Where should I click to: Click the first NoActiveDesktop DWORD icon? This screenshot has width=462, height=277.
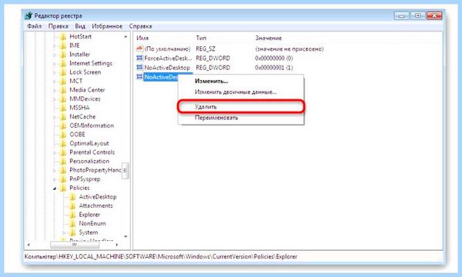click(x=139, y=68)
